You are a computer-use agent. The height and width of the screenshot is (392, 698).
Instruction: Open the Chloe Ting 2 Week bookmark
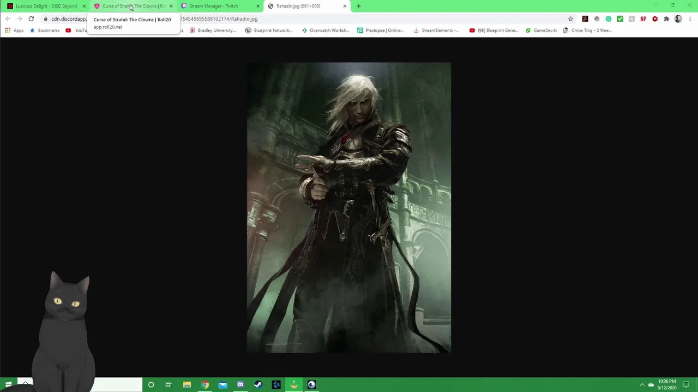pos(588,30)
